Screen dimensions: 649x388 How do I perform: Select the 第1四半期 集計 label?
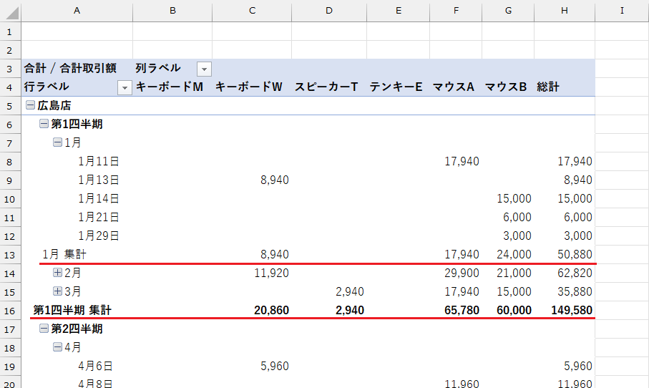pyautogui.click(x=72, y=310)
